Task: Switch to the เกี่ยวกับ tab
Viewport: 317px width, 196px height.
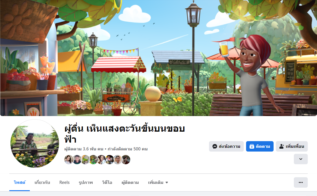Action: coord(42,182)
